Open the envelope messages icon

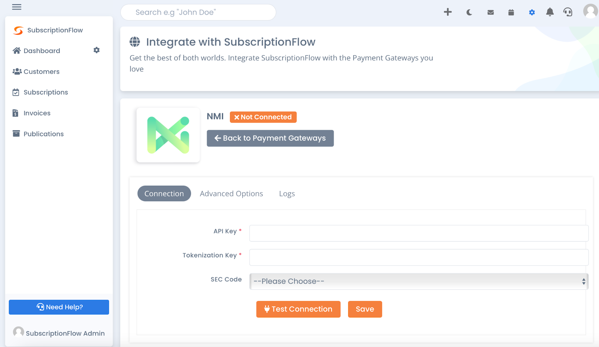coord(490,12)
